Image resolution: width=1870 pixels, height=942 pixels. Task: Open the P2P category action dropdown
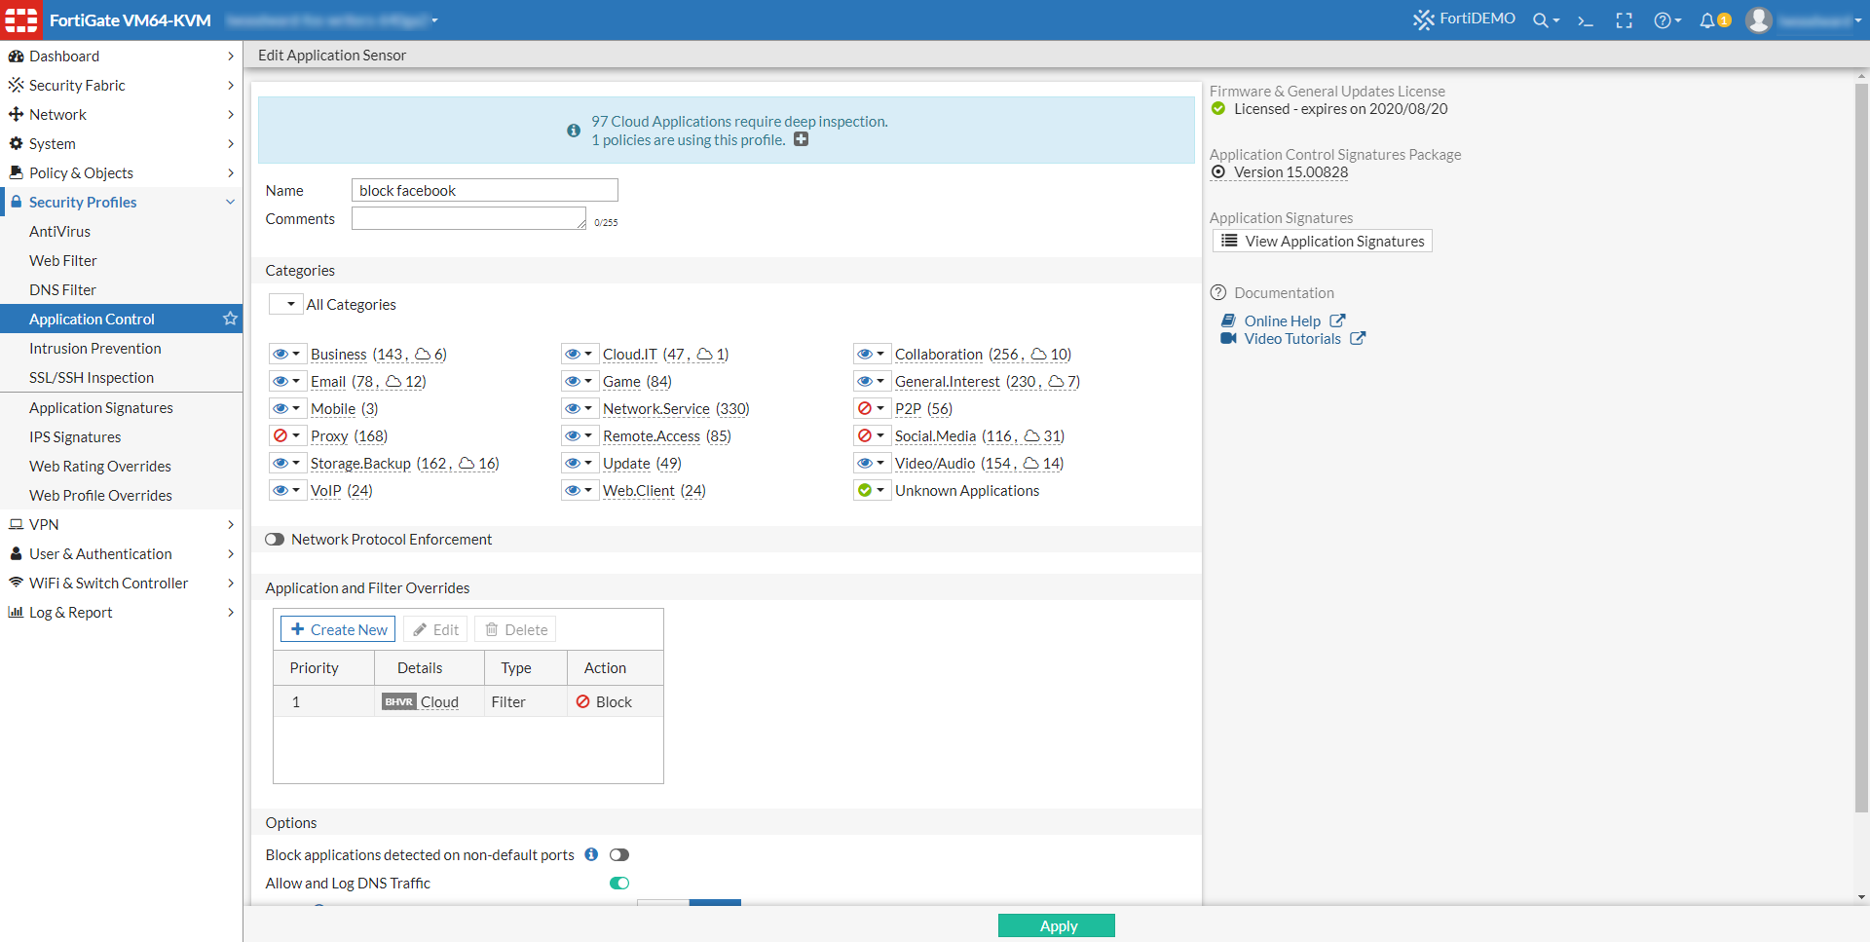(872, 408)
